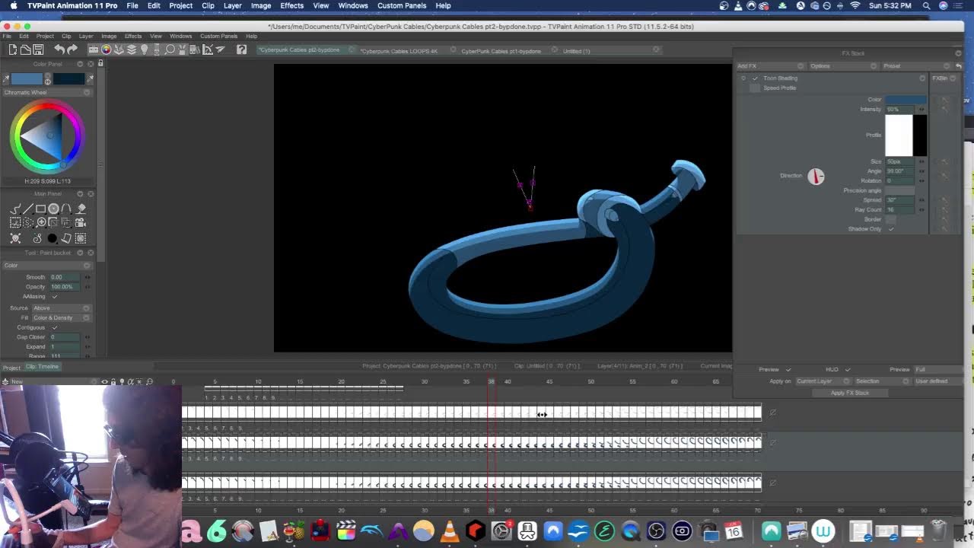Select the paint bucket fill tool
974x548 pixels.
[81, 209]
